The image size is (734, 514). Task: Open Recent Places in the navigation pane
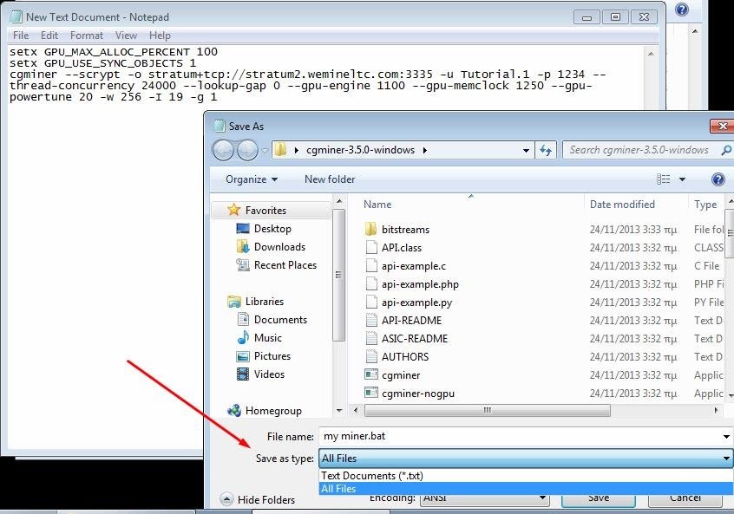tap(285, 265)
